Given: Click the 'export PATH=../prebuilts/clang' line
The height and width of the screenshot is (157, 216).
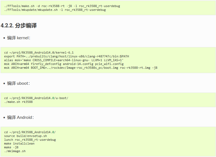Looking at the screenshot, I should coord(66,56).
